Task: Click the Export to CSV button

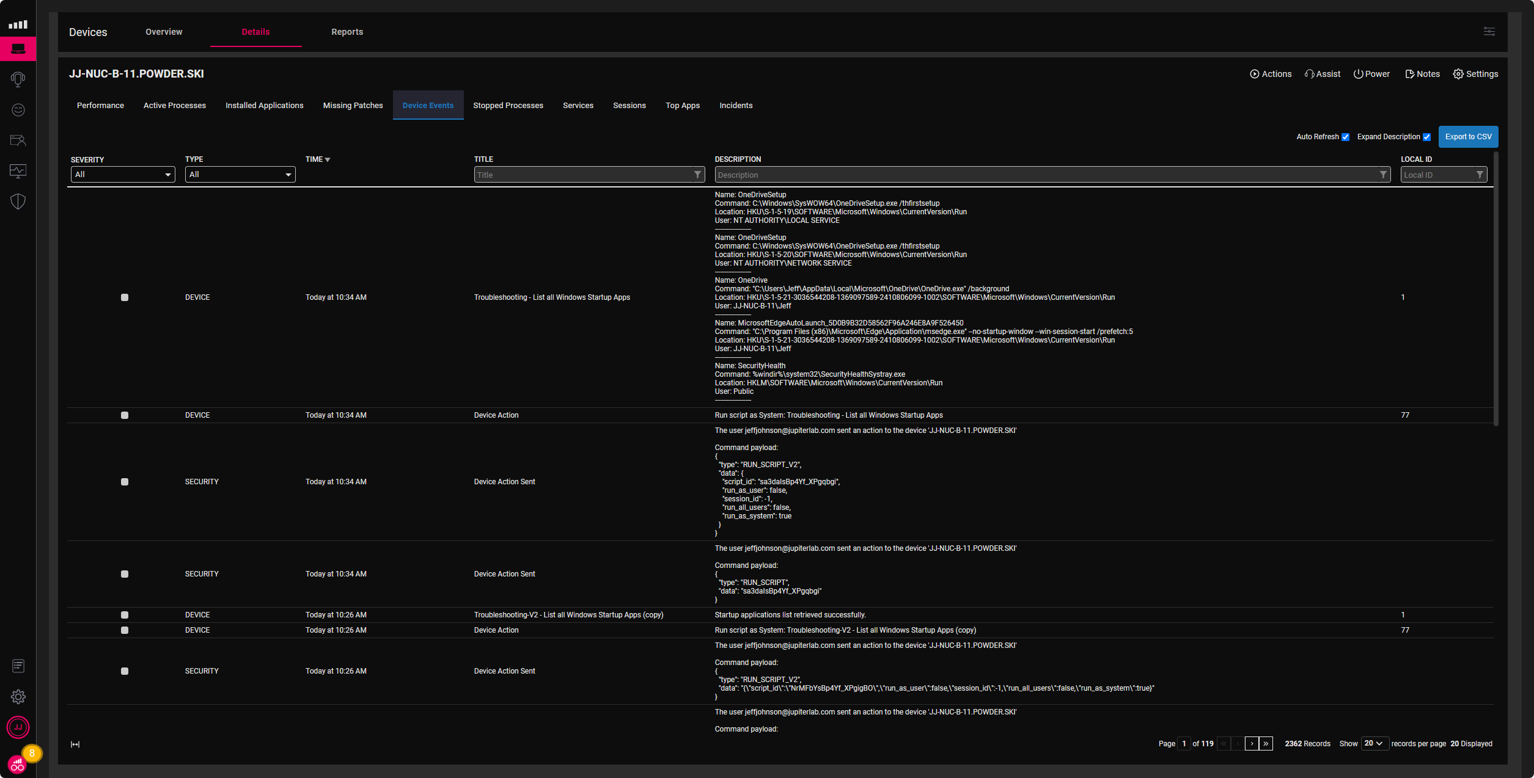Action: click(x=1468, y=137)
